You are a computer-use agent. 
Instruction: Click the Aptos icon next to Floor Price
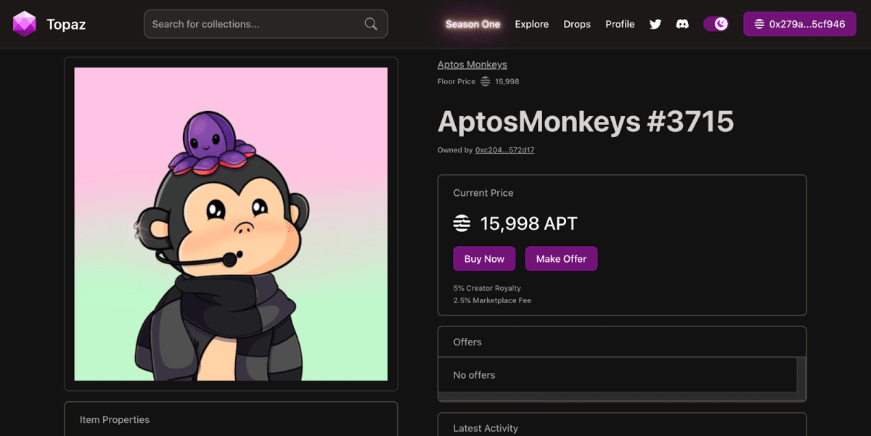tap(486, 82)
